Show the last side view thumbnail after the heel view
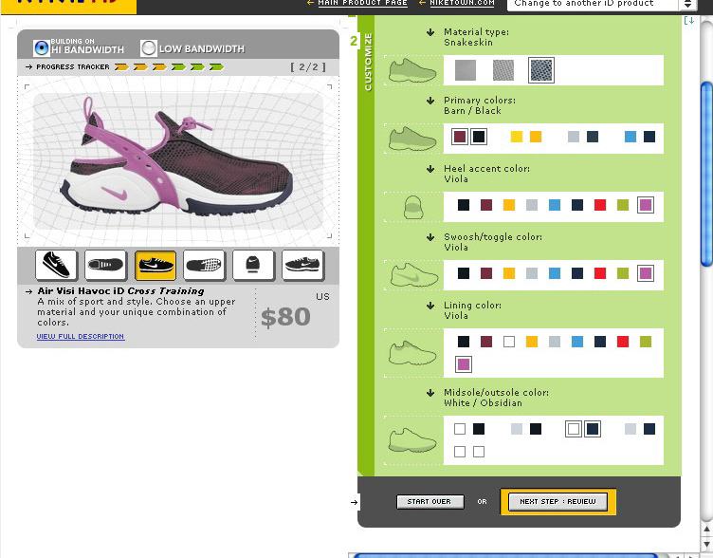713x558 pixels. (x=302, y=265)
